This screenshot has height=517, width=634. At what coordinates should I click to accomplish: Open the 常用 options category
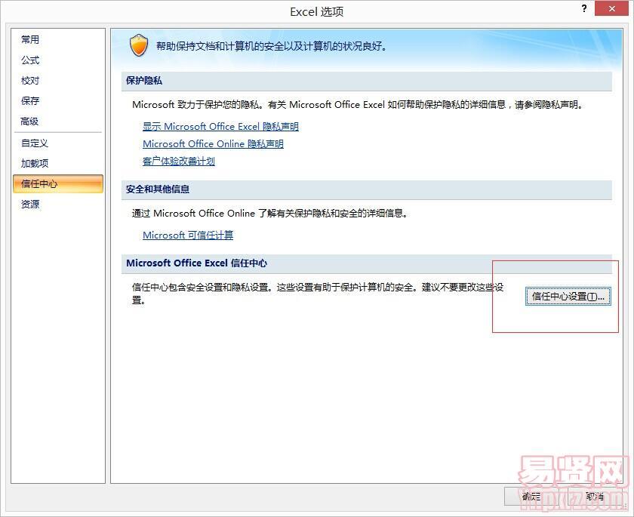[x=58, y=39]
